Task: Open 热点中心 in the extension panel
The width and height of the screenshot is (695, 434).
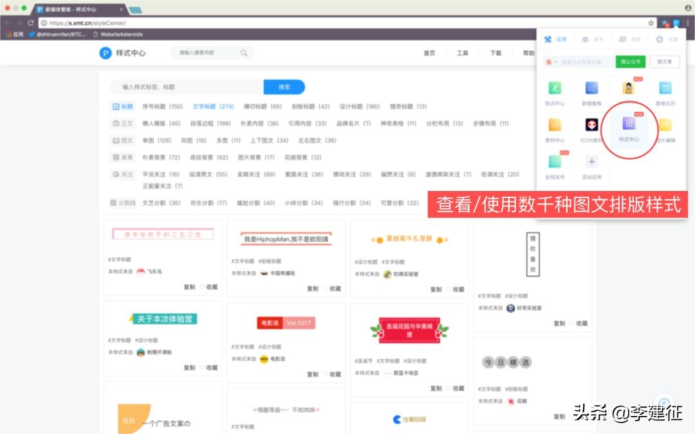Action: point(555,88)
